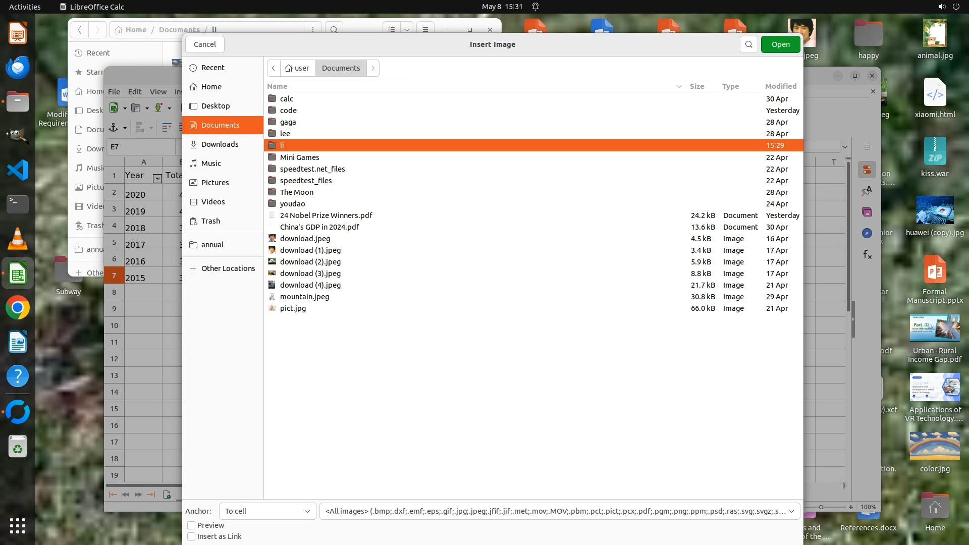
Task: Open the Navigator compass sidebar icon
Action: 867,233
